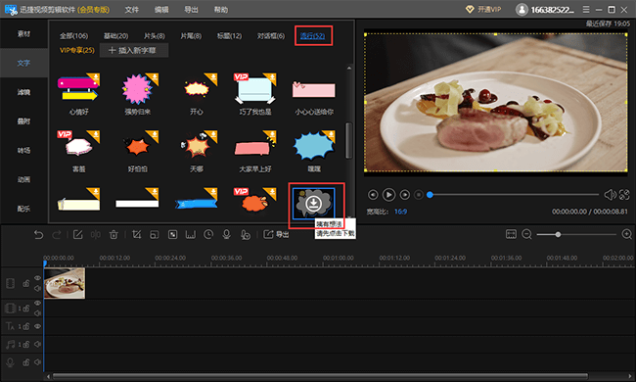Open the 导出 menu in menu bar
636x382 pixels.
(x=191, y=10)
